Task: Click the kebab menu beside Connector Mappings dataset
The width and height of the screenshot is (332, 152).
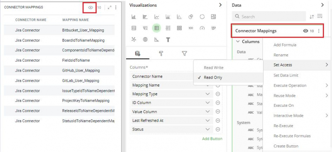Action: coord(319,31)
